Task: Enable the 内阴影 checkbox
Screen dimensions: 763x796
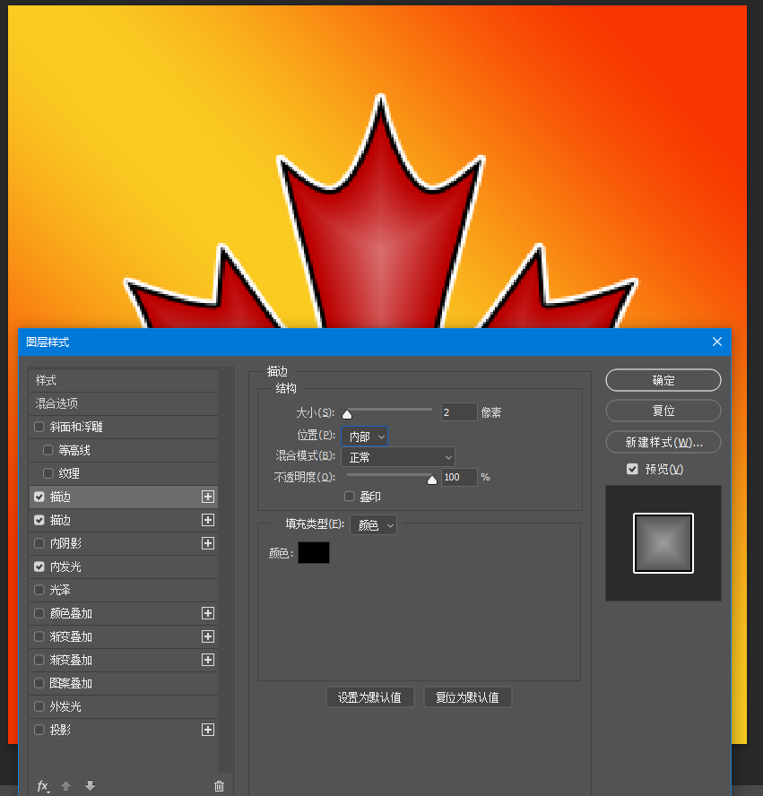Action: [39, 543]
